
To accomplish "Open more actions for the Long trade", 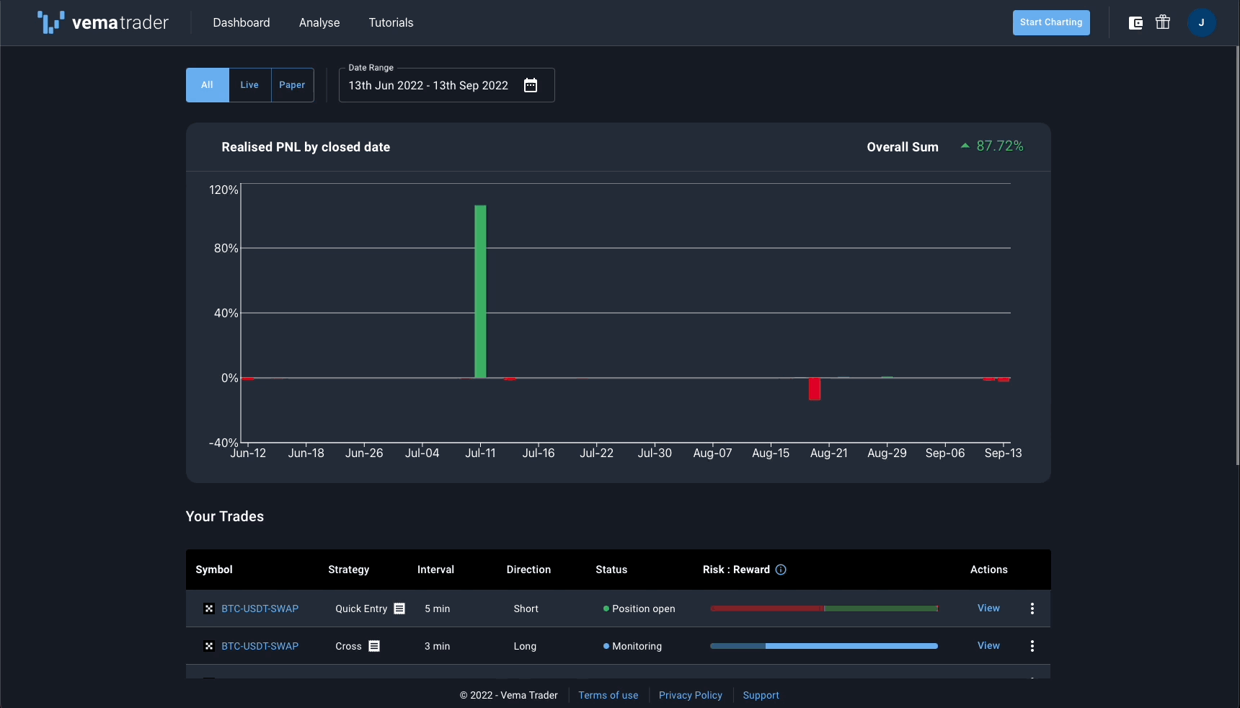I will coord(1032,646).
